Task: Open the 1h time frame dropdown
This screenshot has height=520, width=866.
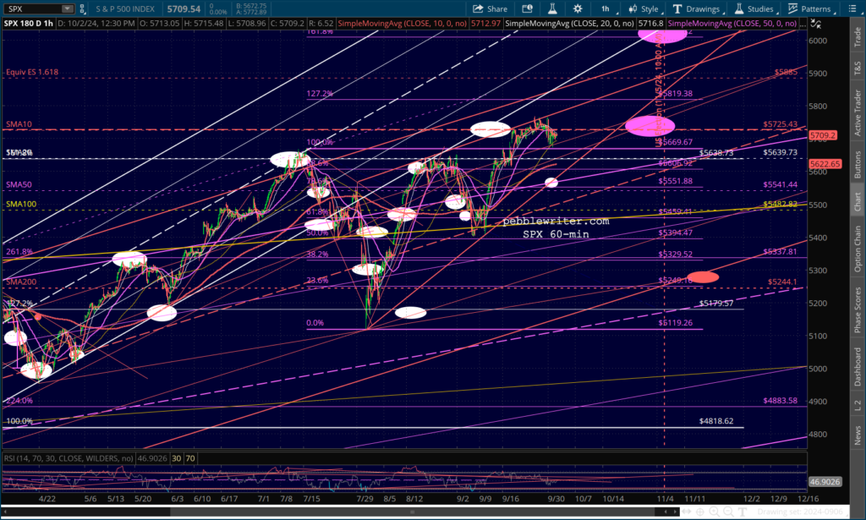Action: 606,8
